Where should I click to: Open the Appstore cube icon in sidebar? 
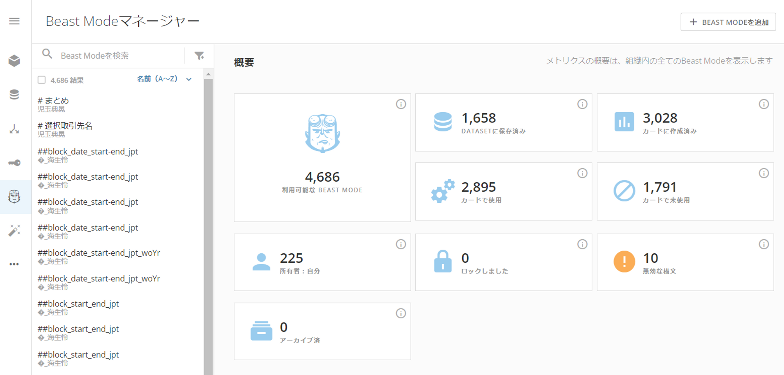15,61
